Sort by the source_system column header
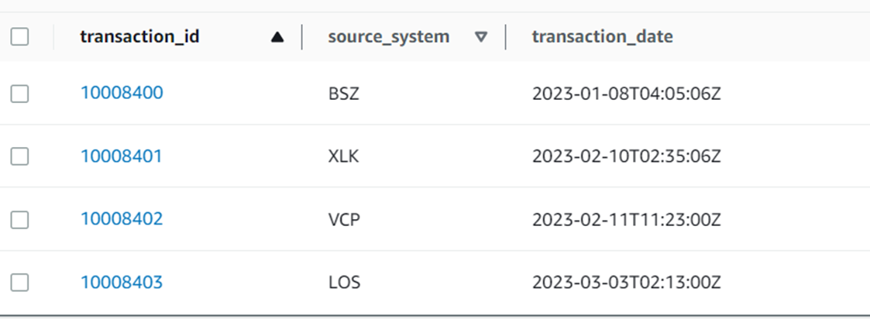The height and width of the screenshot is (319, 870). 388,36
